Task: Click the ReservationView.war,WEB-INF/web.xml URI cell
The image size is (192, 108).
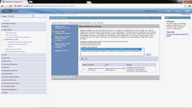Action: 115,69
